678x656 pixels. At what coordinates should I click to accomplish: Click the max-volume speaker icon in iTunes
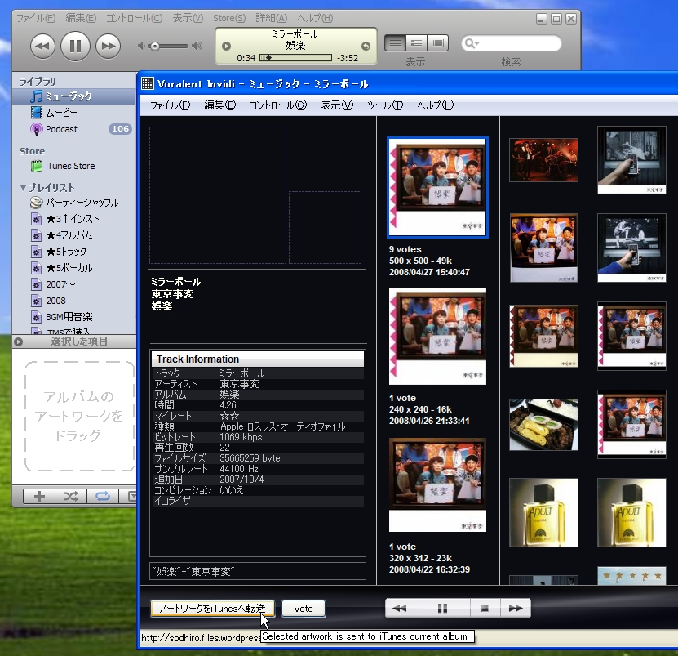197,46
